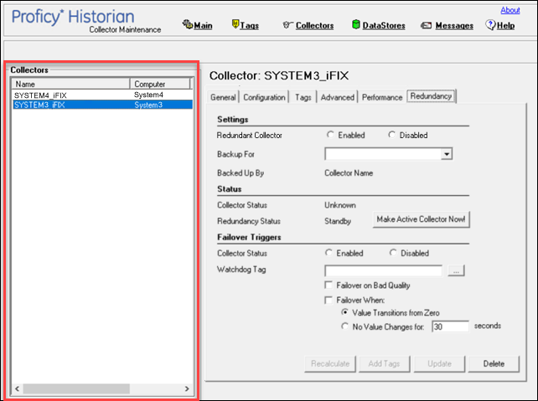Open the DataStores page link
This screenshot has width=538, height=401.
384,26
